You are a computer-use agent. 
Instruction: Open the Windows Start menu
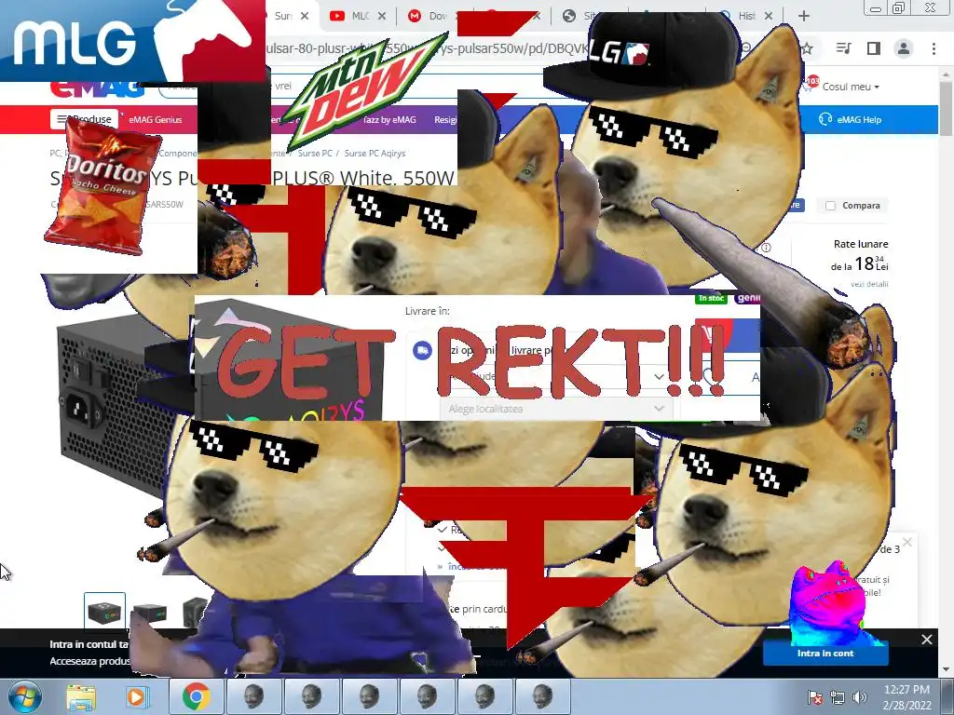coord(24,696)
